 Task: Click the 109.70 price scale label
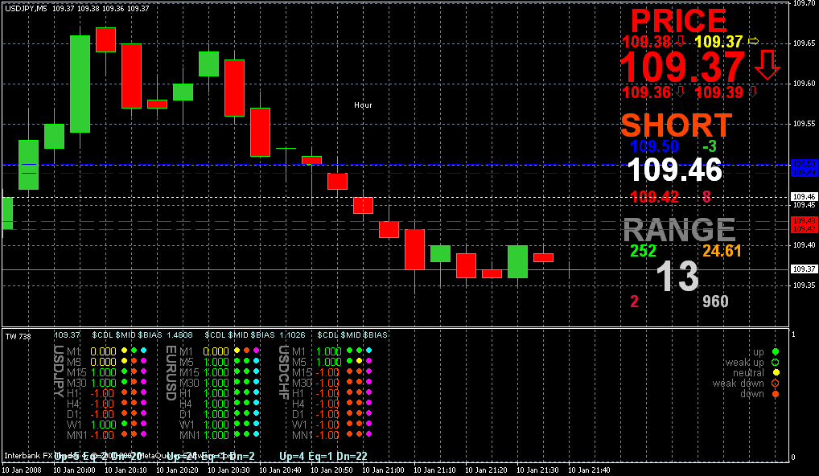pos(805,3)
